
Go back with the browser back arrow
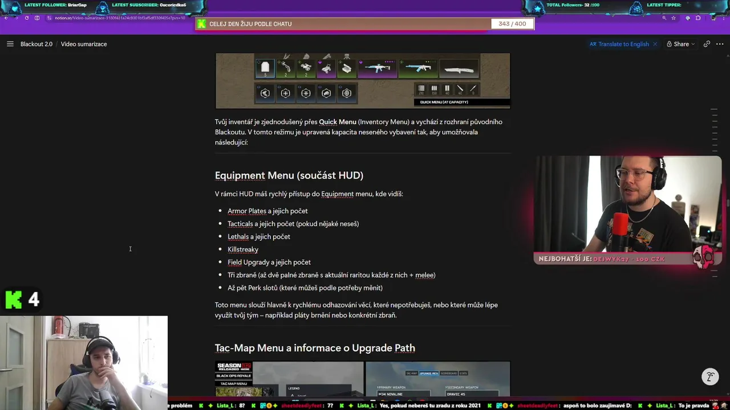(6, 18)
